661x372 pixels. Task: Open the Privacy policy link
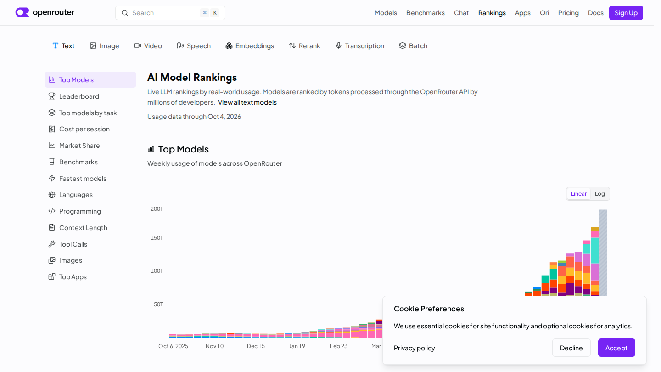click(x=414, y=348)
